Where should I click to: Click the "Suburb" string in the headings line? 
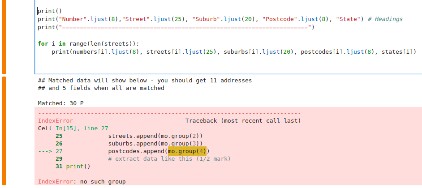[x=207, y=19]
